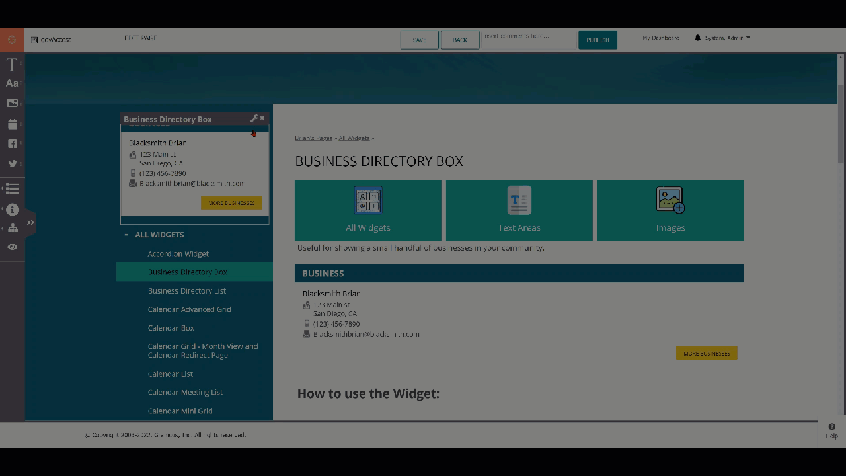Viewport: 846px width, 476px height.
Task: Click the PUBLISH button
Action: point(597,40)
